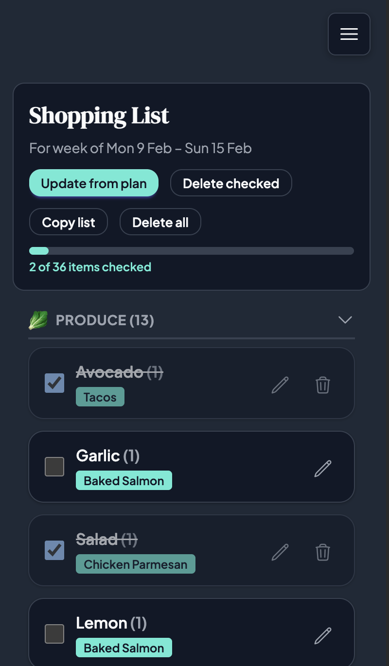Uncheck the Avocado checkbox

click(x=54, y=383)
